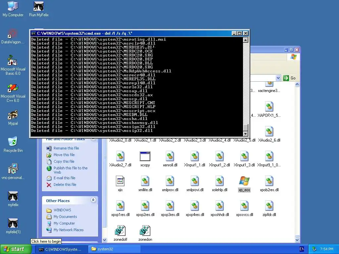Click cmd window scroll down arrow
Viewport: 339px width, 254px height.
click(x=245, y=134)
